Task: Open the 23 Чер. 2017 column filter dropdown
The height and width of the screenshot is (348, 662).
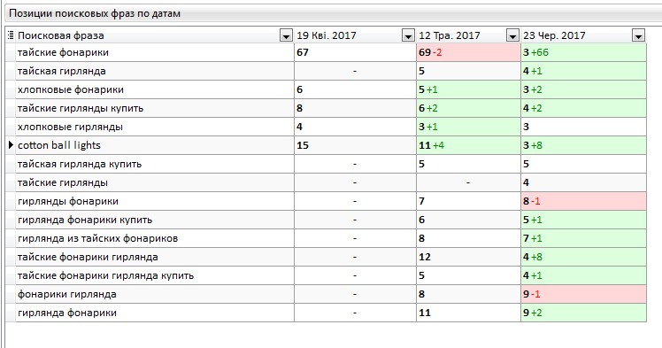Action: (638, 36)
